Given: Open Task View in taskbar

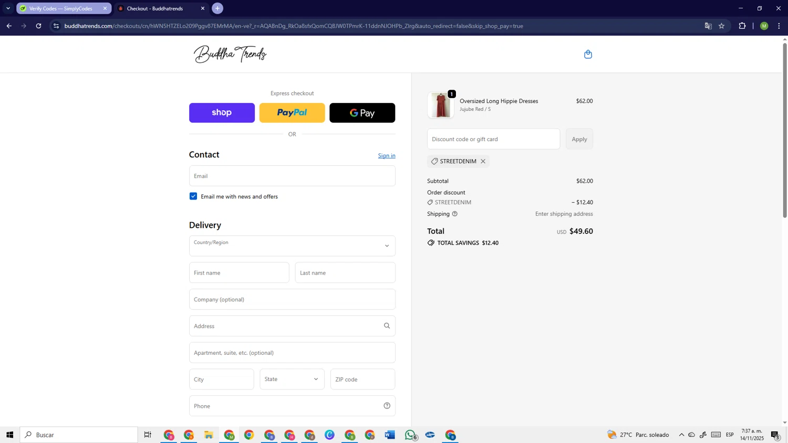Looking at the screenshot, I should click(148, 435).
